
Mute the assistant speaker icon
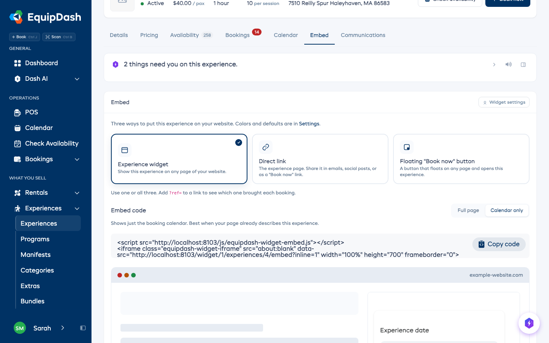click(509, 64)
